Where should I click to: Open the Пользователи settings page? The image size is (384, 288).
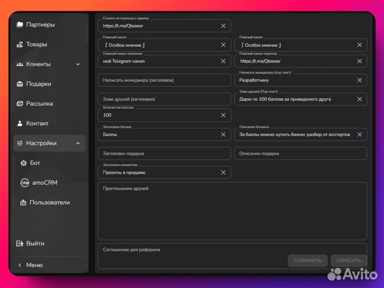click(50, 202)
